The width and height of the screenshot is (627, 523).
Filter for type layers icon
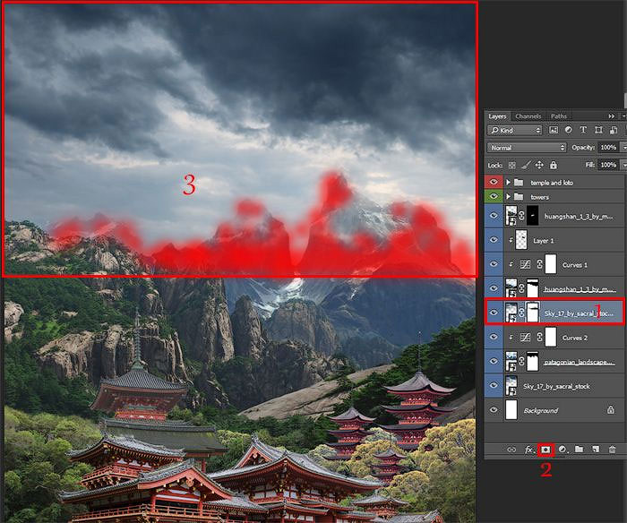click(583, 130)
